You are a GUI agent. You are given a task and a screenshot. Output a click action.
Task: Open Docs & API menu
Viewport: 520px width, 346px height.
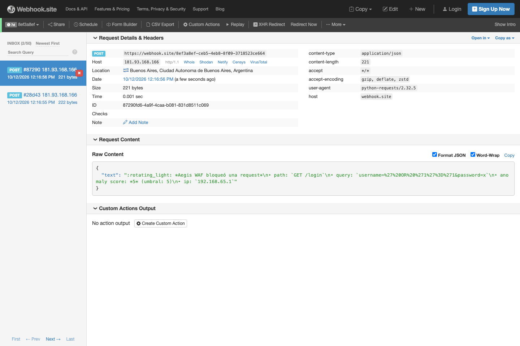[x=77, y=9]
